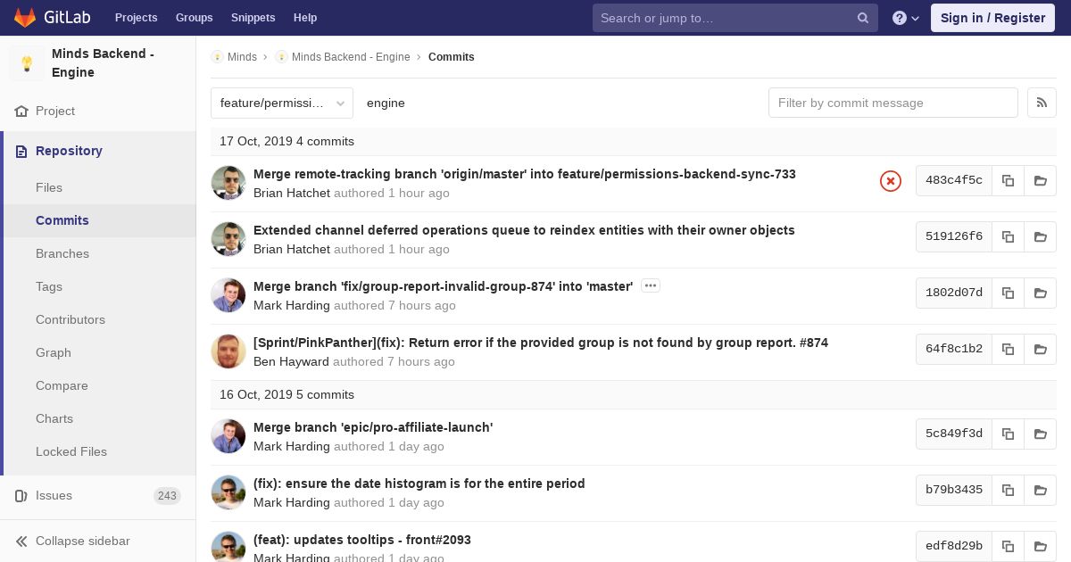Open the Help question mark dropdown
Viewport: 1071px width, 562px height.
(906, 18)
